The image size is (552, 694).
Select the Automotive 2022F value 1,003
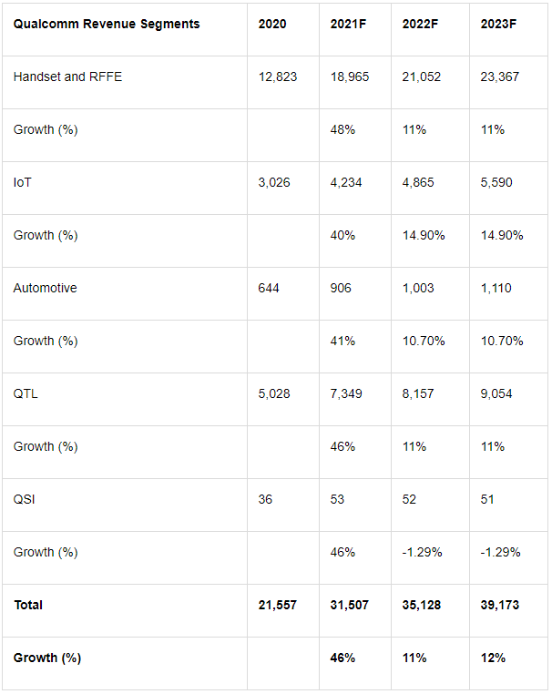tap(418, 288)
